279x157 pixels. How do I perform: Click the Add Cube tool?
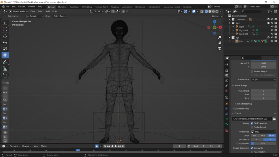coord(5,75)
